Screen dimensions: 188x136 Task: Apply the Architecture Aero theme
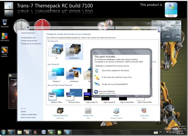pyautogui.click(x=74, y=75)
